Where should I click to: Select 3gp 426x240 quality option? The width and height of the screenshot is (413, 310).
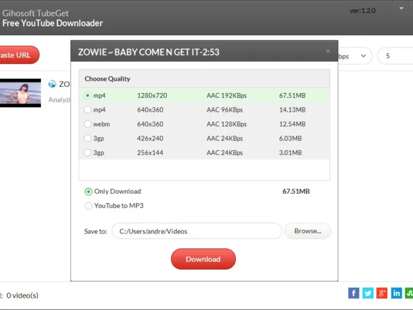(x=204, y=138)
